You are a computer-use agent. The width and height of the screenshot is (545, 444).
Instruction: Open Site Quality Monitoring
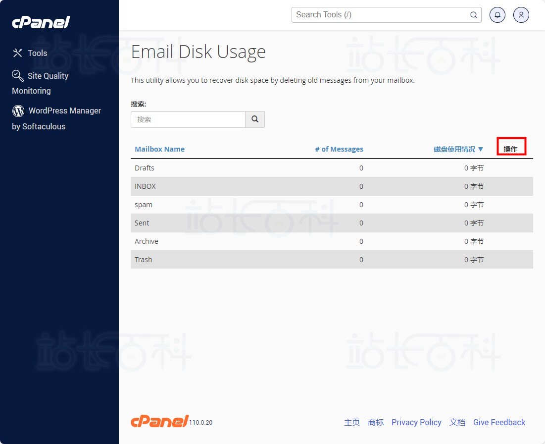click(48, 76)
